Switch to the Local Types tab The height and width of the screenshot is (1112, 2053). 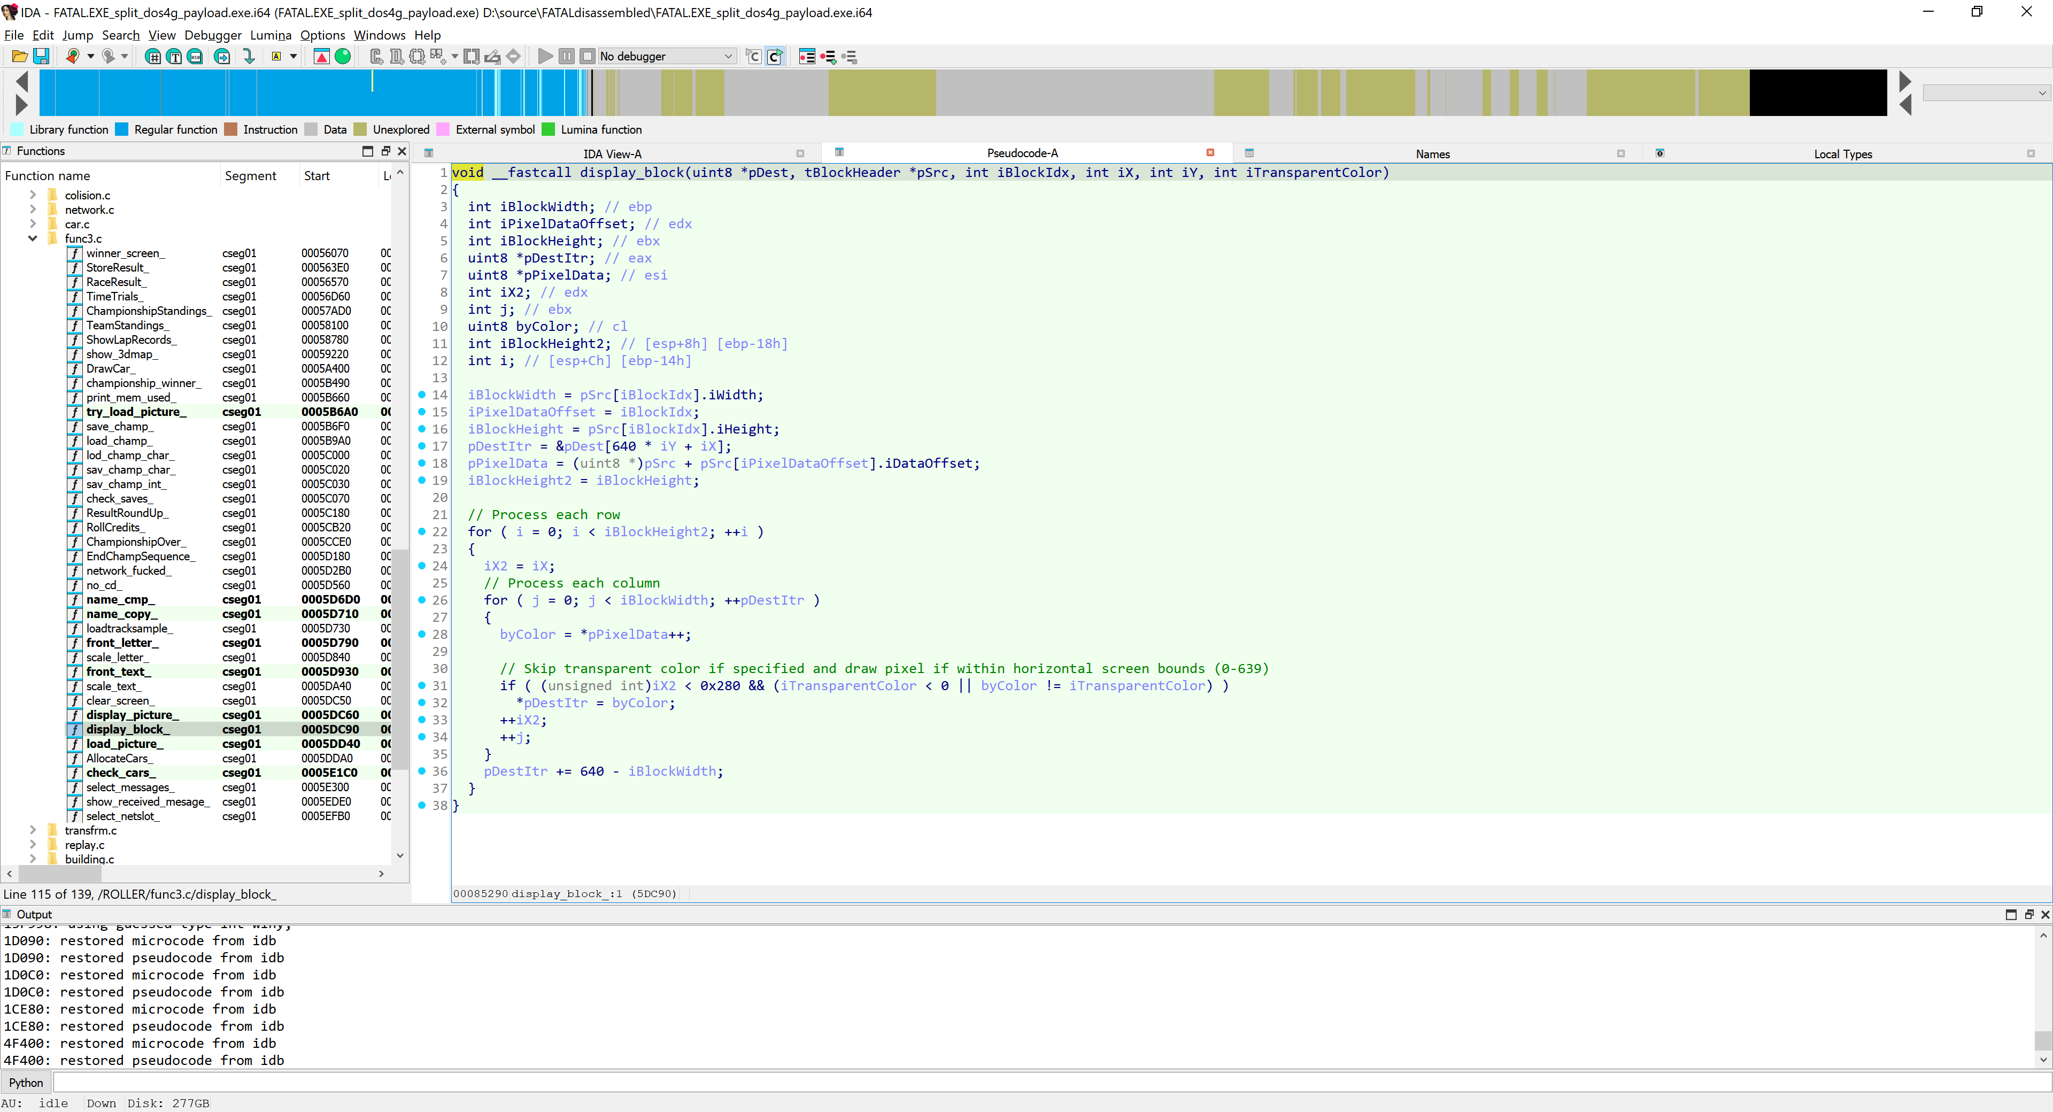click(x=1842, y=154)
